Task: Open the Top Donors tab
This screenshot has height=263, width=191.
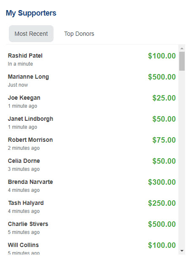Action: 79,34
